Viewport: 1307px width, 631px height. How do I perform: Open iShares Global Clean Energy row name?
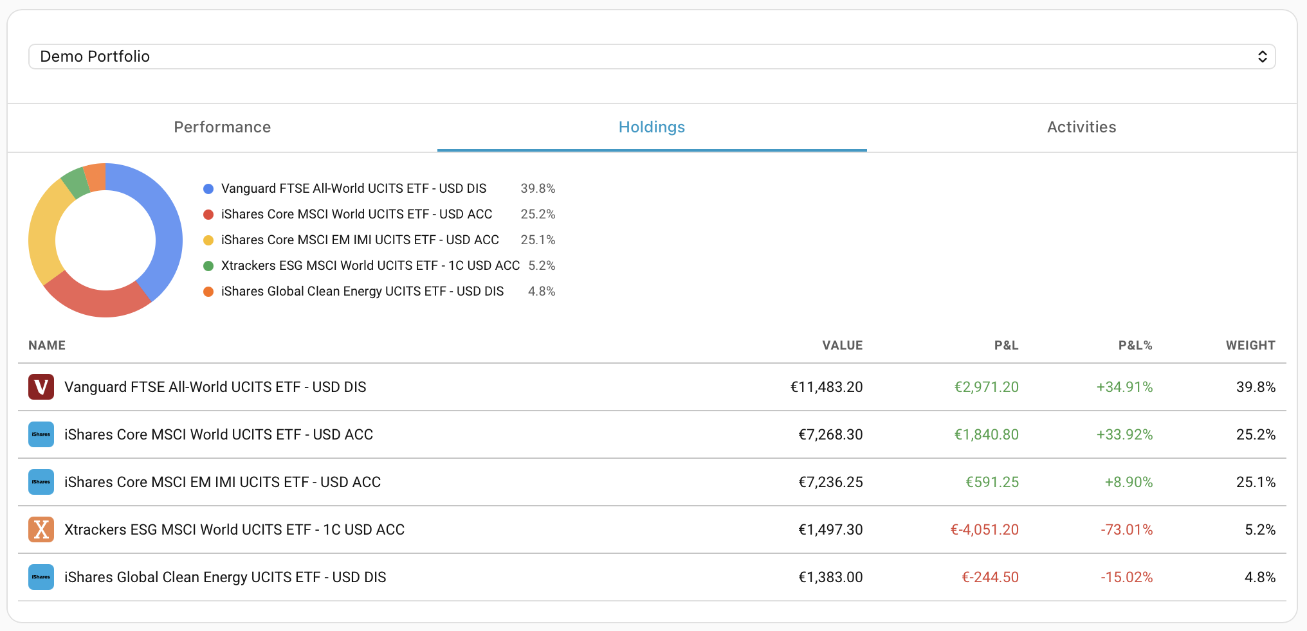pos(225,577)
